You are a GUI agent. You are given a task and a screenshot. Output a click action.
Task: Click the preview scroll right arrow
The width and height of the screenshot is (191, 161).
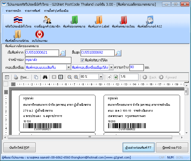[182, 137]
